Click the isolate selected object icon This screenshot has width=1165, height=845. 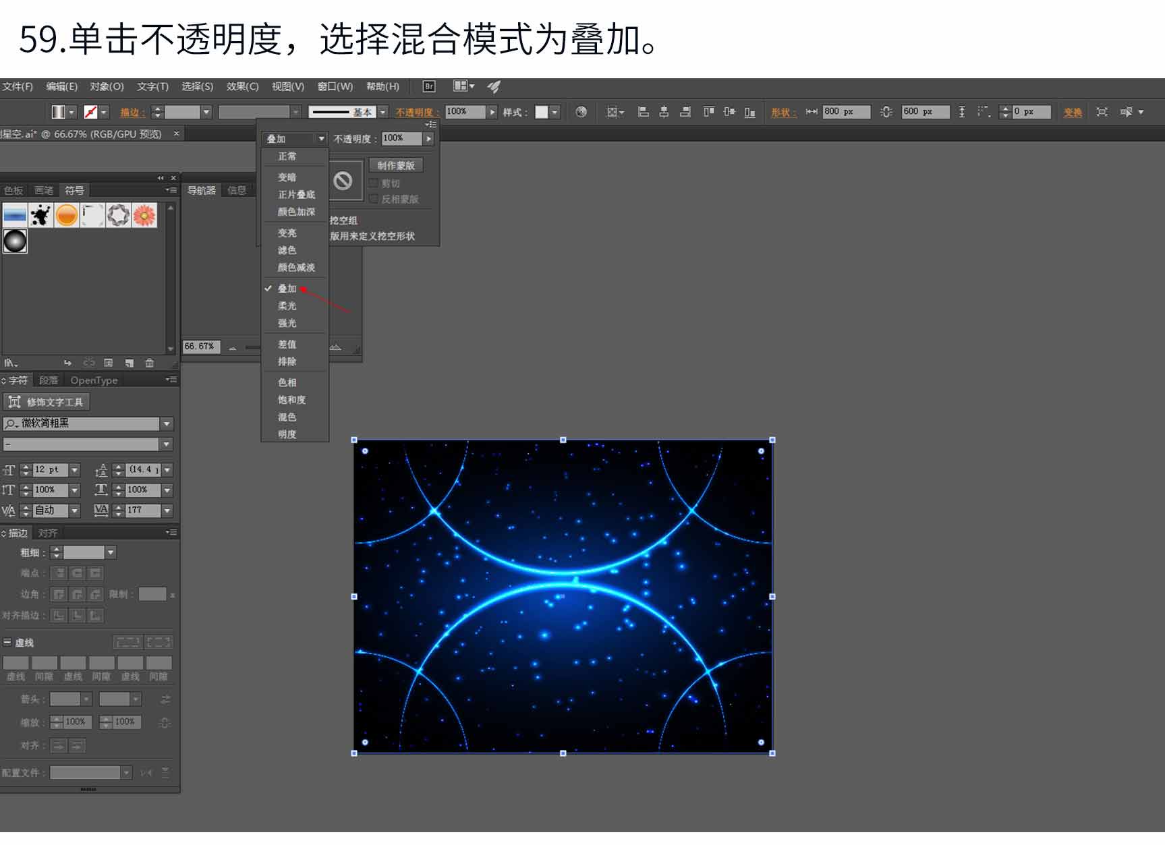point(1102,112)
